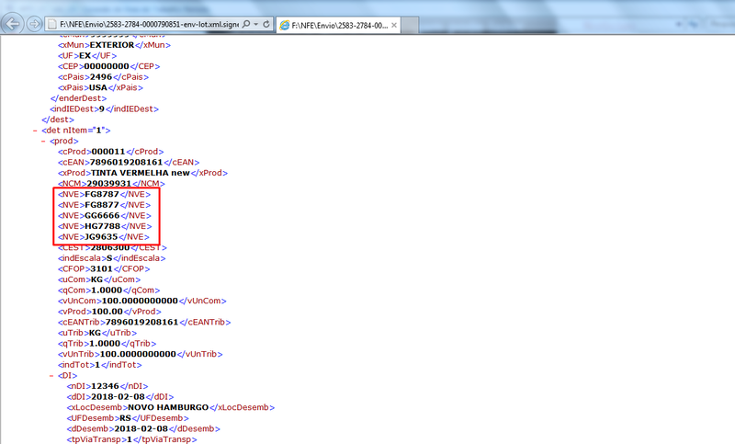
Task: Select the qTrib value 1.0000
Action: (105, 344)
